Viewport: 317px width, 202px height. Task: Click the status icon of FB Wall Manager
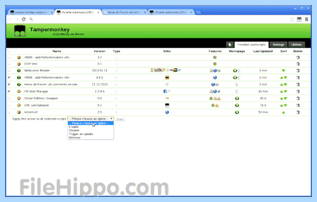point(19,91)
